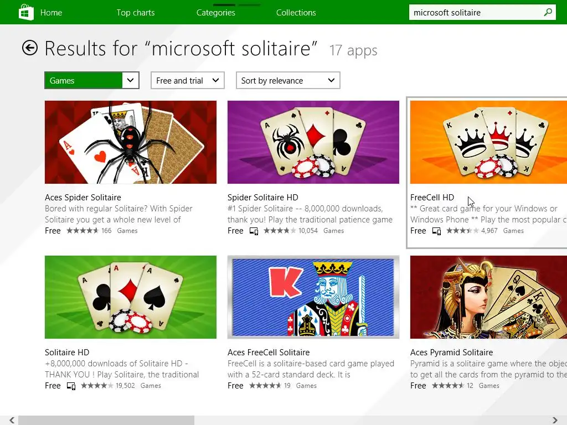Click star rating of Aces Spider Solitaire
This screenshot has width=567, height=425.
click(83, 231)
